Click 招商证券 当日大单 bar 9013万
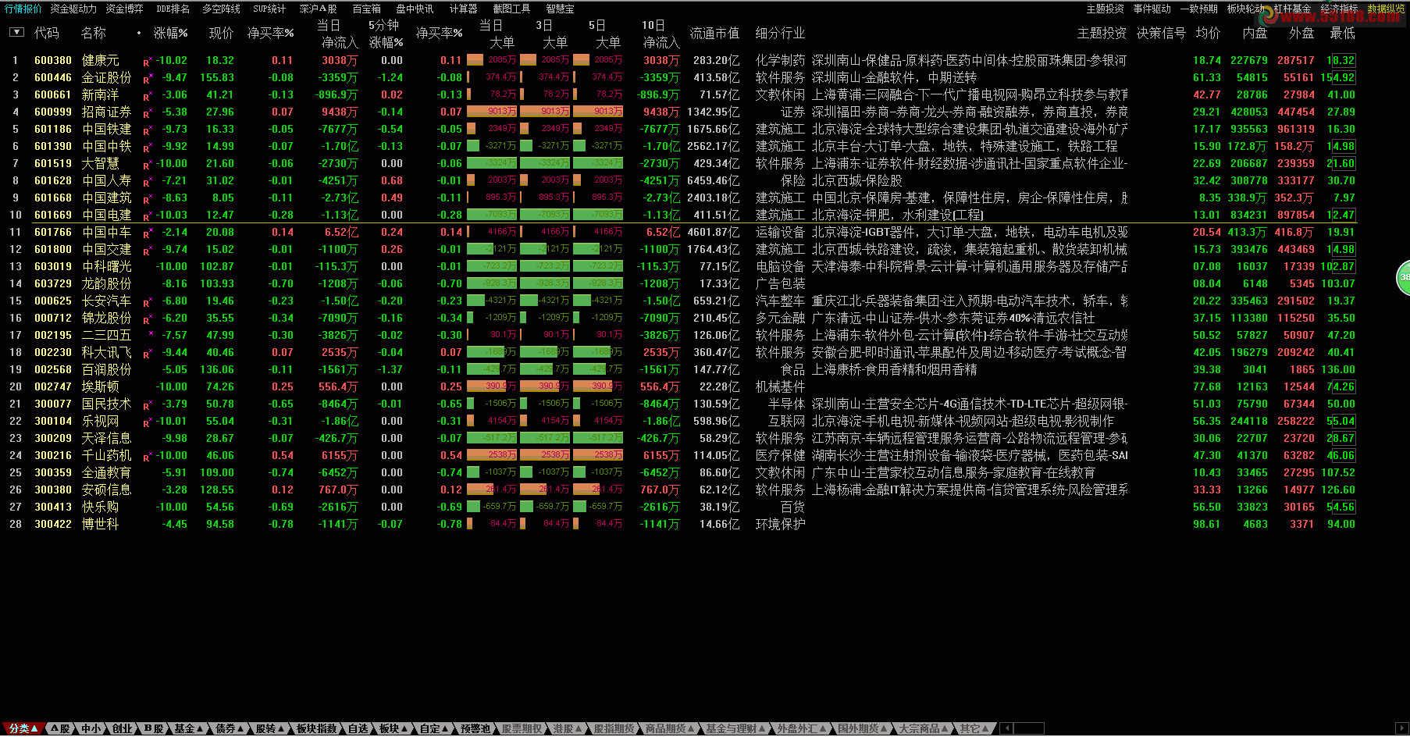Screen dimensions: 1410x737 click(492, 112)
